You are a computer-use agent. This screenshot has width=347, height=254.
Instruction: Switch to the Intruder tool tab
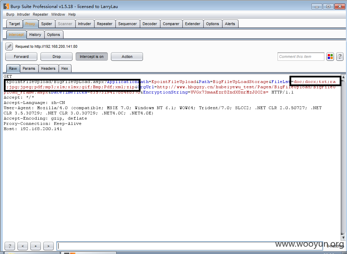pos(84,24)
